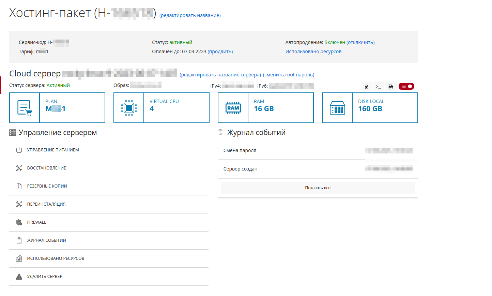This screenshot has height=296, width=492.
Task: Select the Смена пароля log entry
Action: click(x=318, y=150)
